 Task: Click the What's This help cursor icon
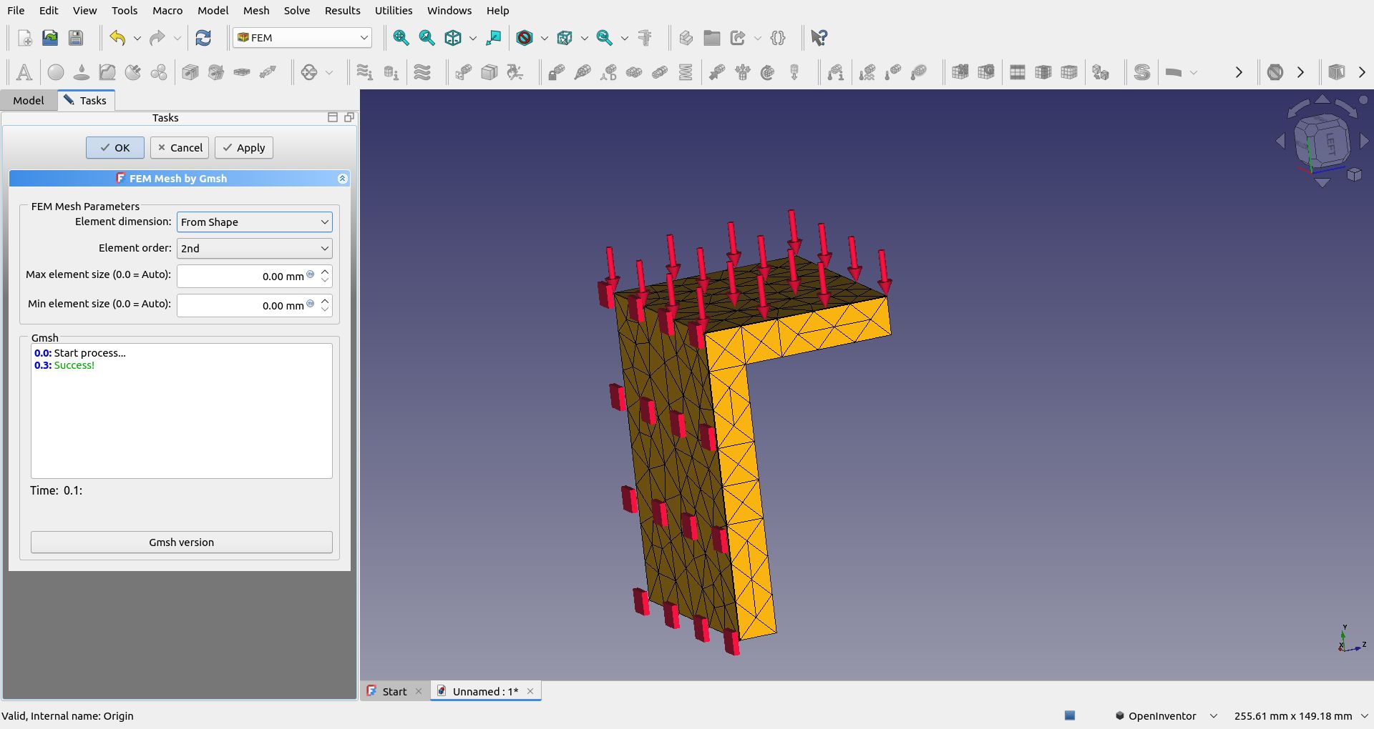[x=819, y=38]
